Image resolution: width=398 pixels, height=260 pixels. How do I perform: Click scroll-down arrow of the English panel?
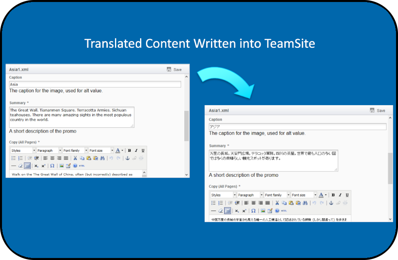[186, 175]
